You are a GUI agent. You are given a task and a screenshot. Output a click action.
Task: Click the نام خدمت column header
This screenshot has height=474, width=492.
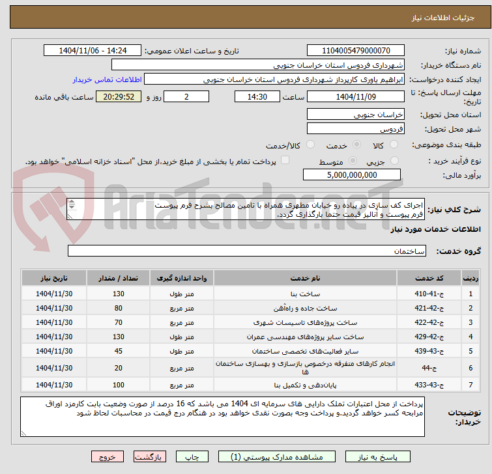point(305,278)
